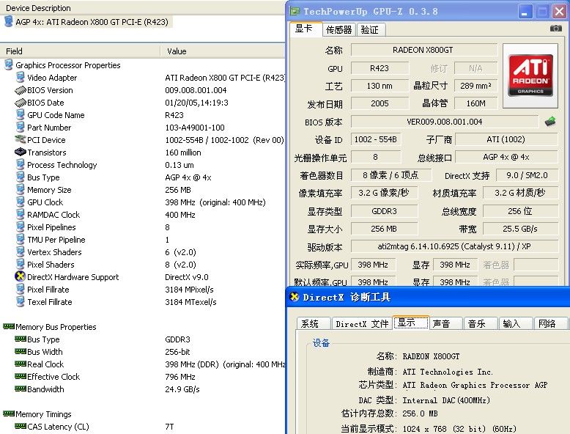Click the Field column header
The width and height of the screenshot is (570, 434).
click(80, 51)
